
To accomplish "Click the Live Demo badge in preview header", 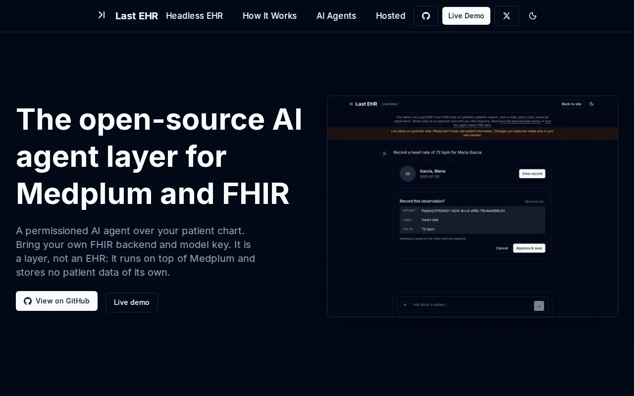I will point(390,104).
